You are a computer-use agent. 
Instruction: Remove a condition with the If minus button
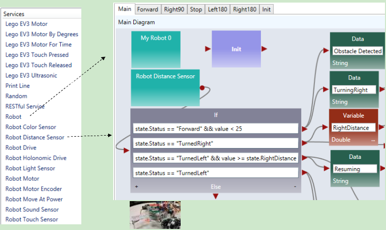pos(295,186)
